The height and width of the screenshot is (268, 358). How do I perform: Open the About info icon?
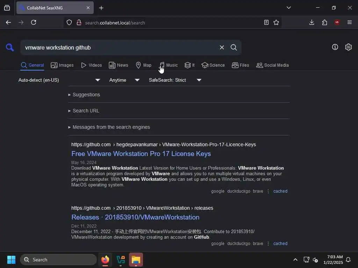point(335,47)
